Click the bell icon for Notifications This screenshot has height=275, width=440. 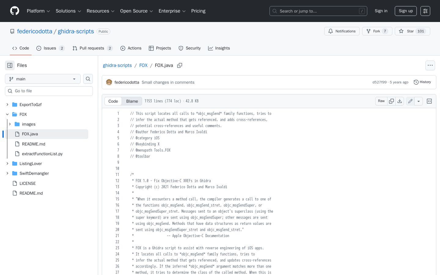(x=331, y=31)
